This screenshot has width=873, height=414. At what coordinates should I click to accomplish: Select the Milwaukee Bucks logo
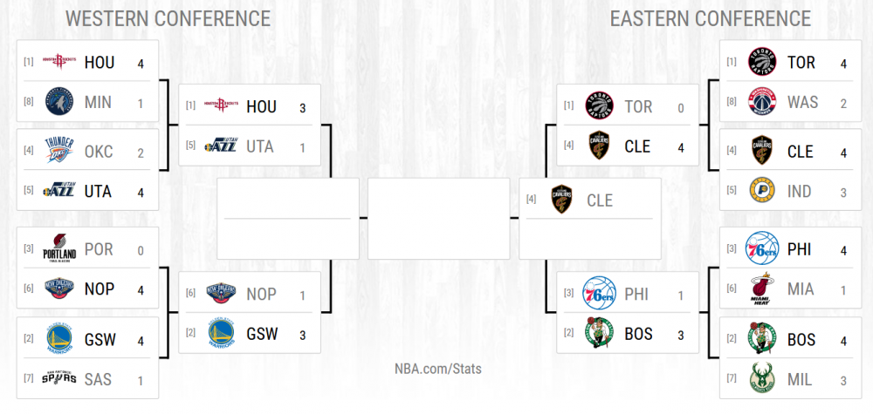763,380
